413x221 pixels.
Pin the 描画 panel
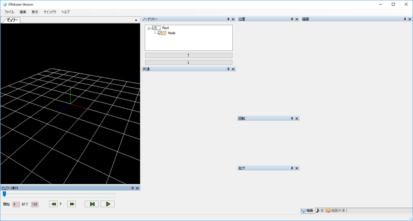(405, 19)
